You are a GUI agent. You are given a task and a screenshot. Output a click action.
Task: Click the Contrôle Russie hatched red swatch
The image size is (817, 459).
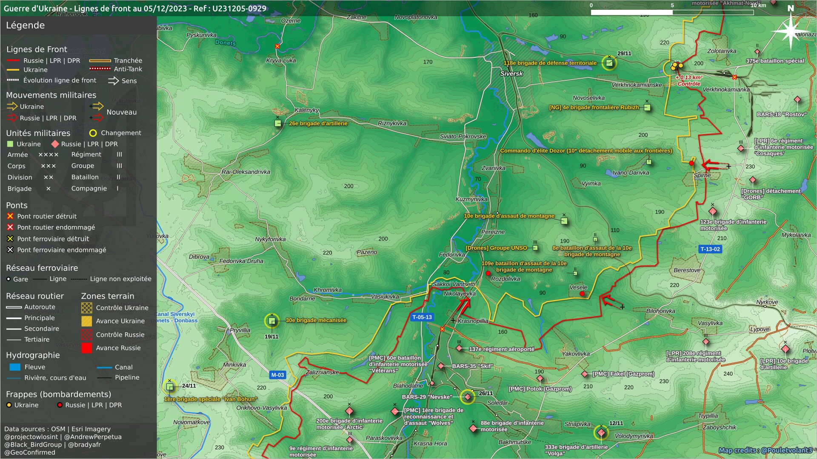click(87, 334)
